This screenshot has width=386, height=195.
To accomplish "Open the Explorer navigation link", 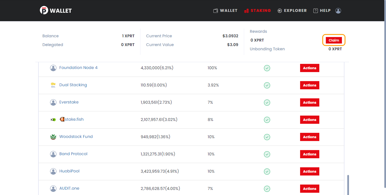I will [292, 10].
